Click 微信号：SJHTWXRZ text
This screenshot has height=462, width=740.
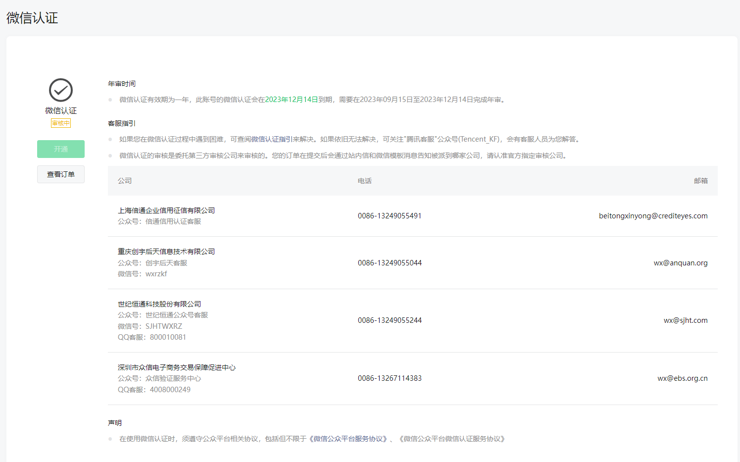coord(150,326)
